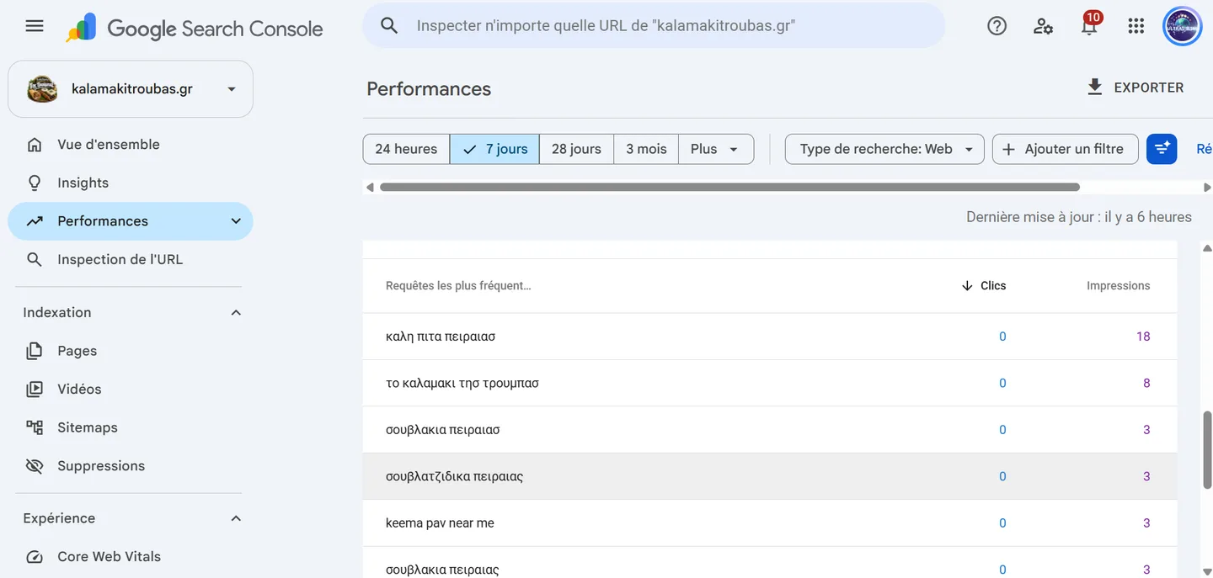1213x578 pixels.
Task: Sort by Clics column header
Action: pyautogui.click(x=983, y=286)
